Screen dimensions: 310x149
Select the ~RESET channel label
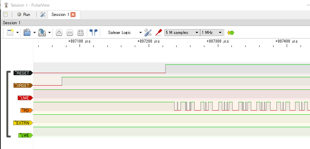pyautogui.click(x=23, y=73)
